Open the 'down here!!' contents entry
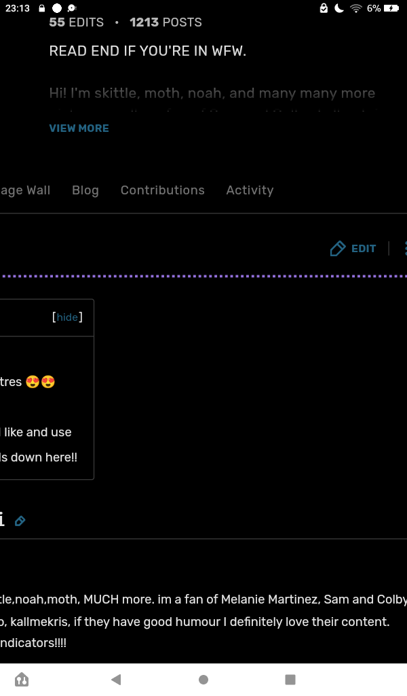This screenshot has height=696, width=407. coord(39,457)
